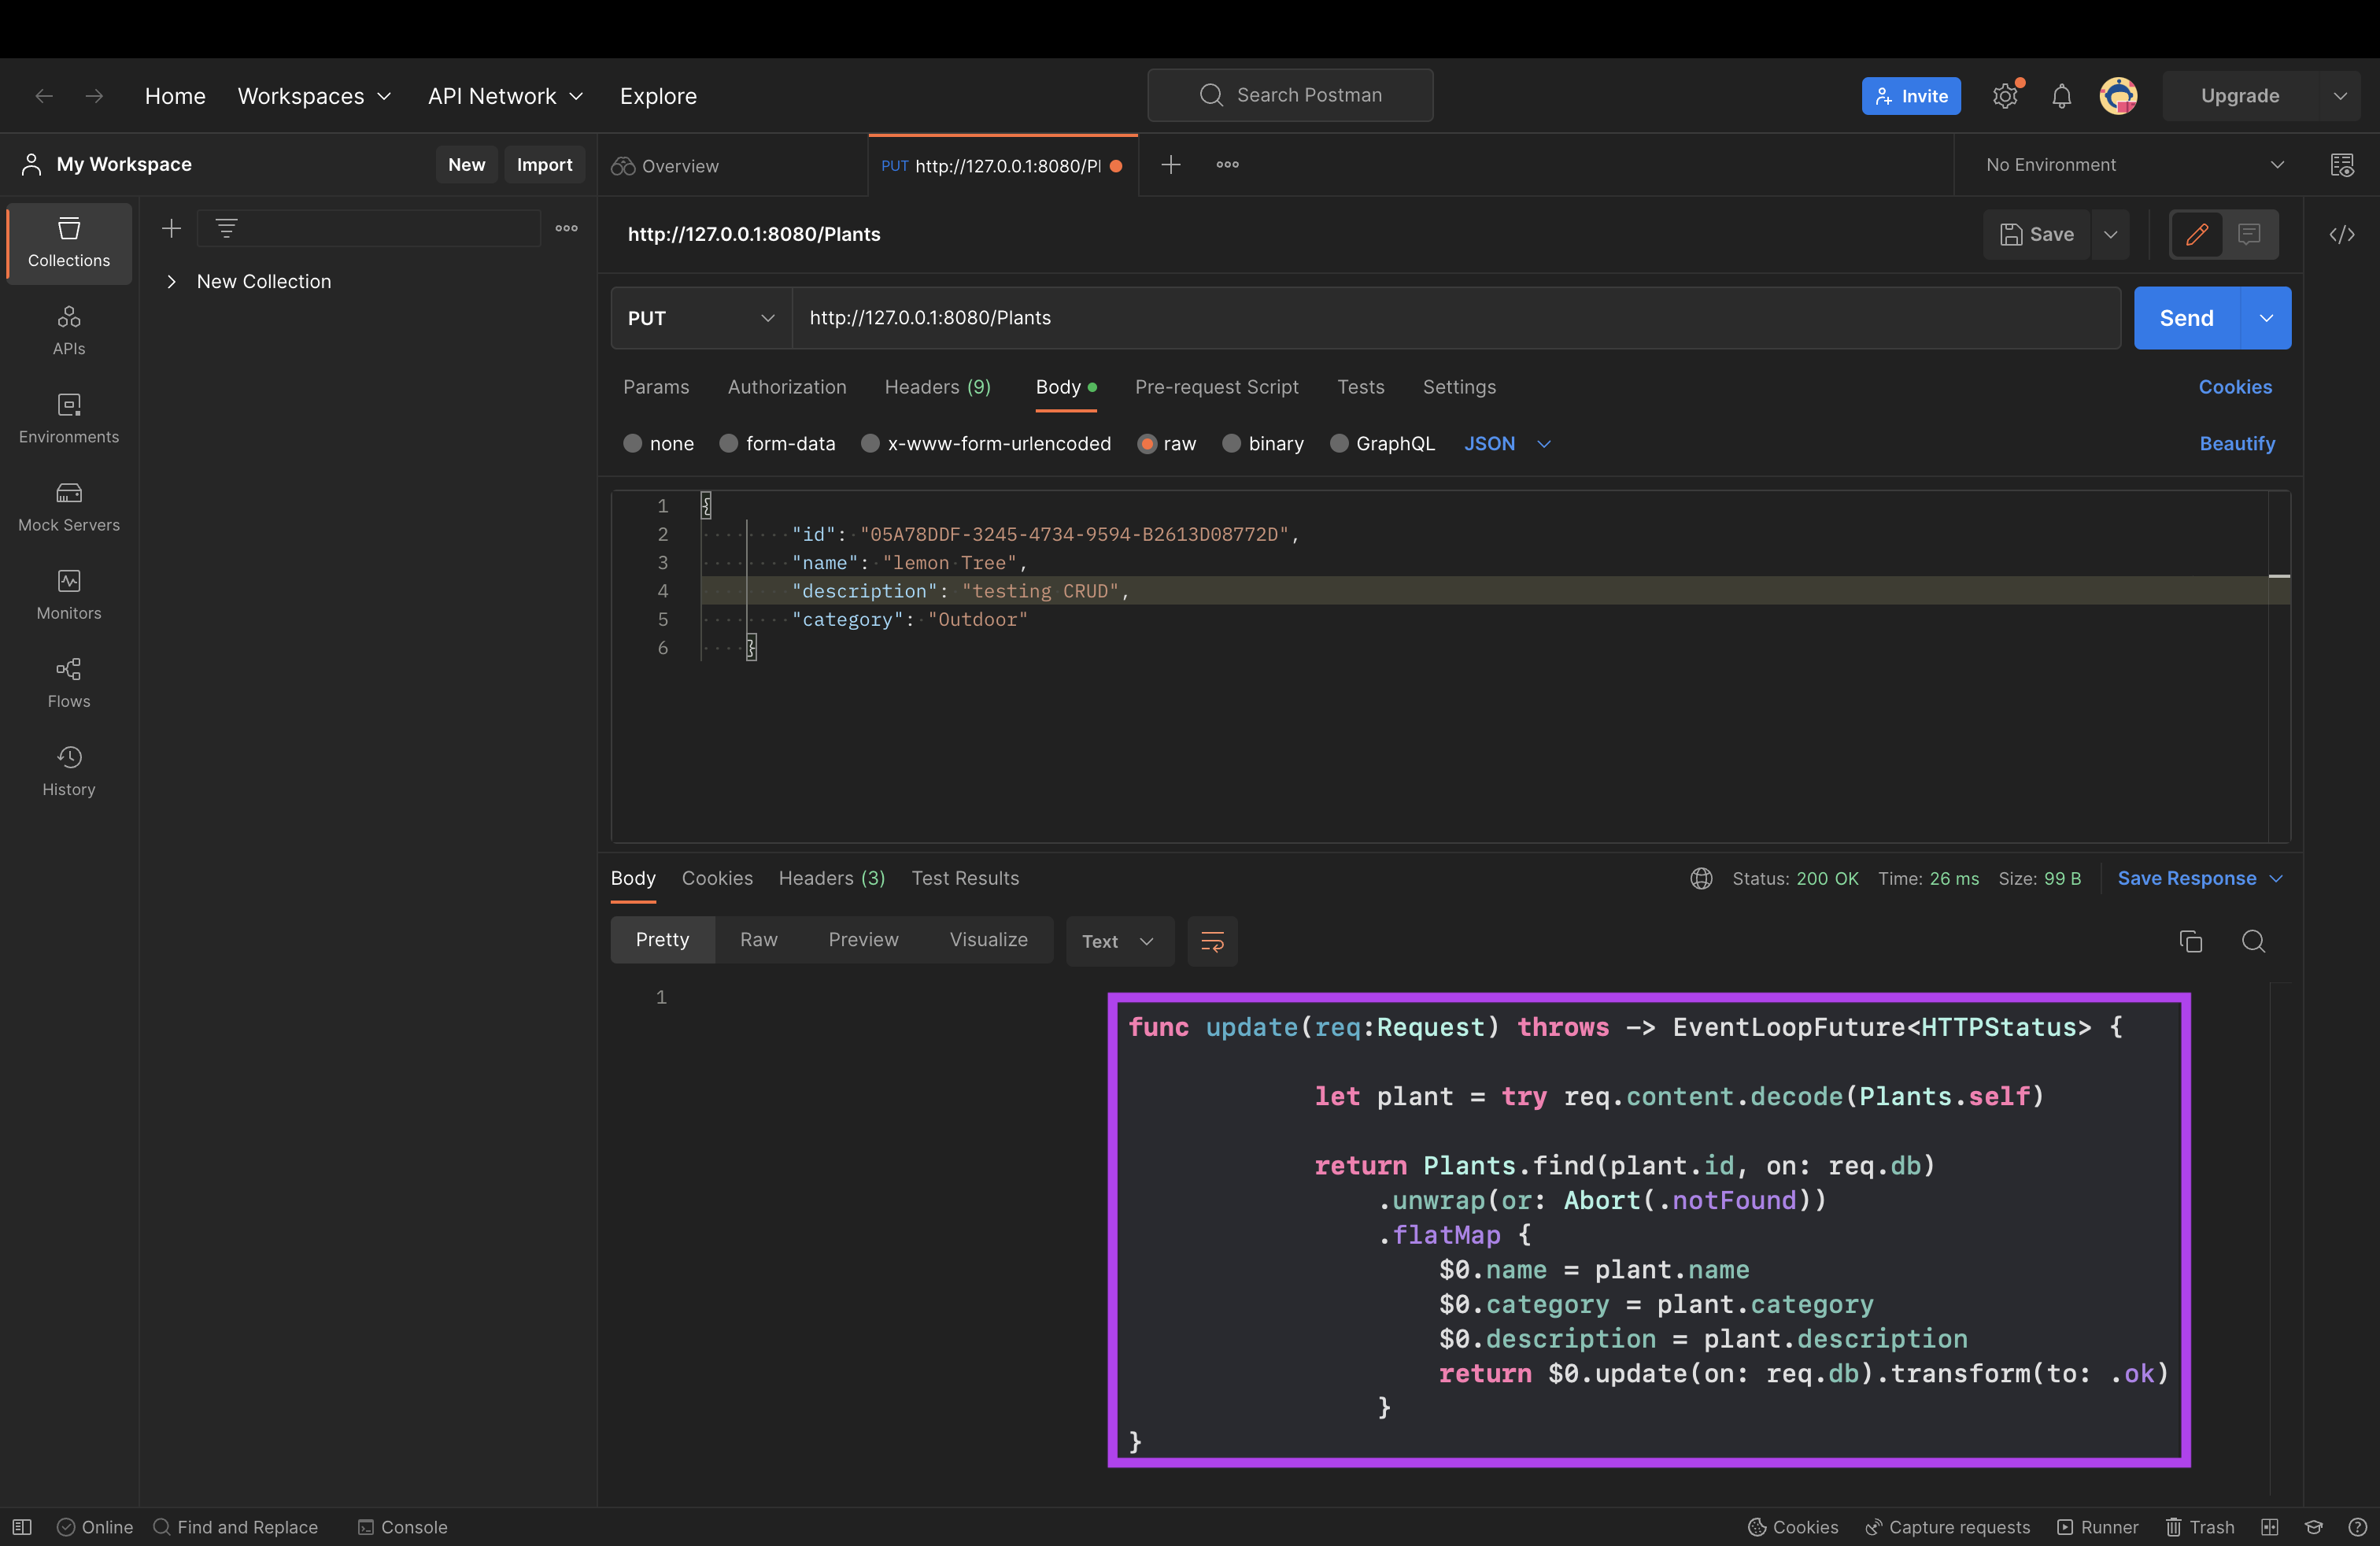This screenshot has height=1546, width=2380.
Task: Open the PUT method dropdown
Action: click(700, 318)
